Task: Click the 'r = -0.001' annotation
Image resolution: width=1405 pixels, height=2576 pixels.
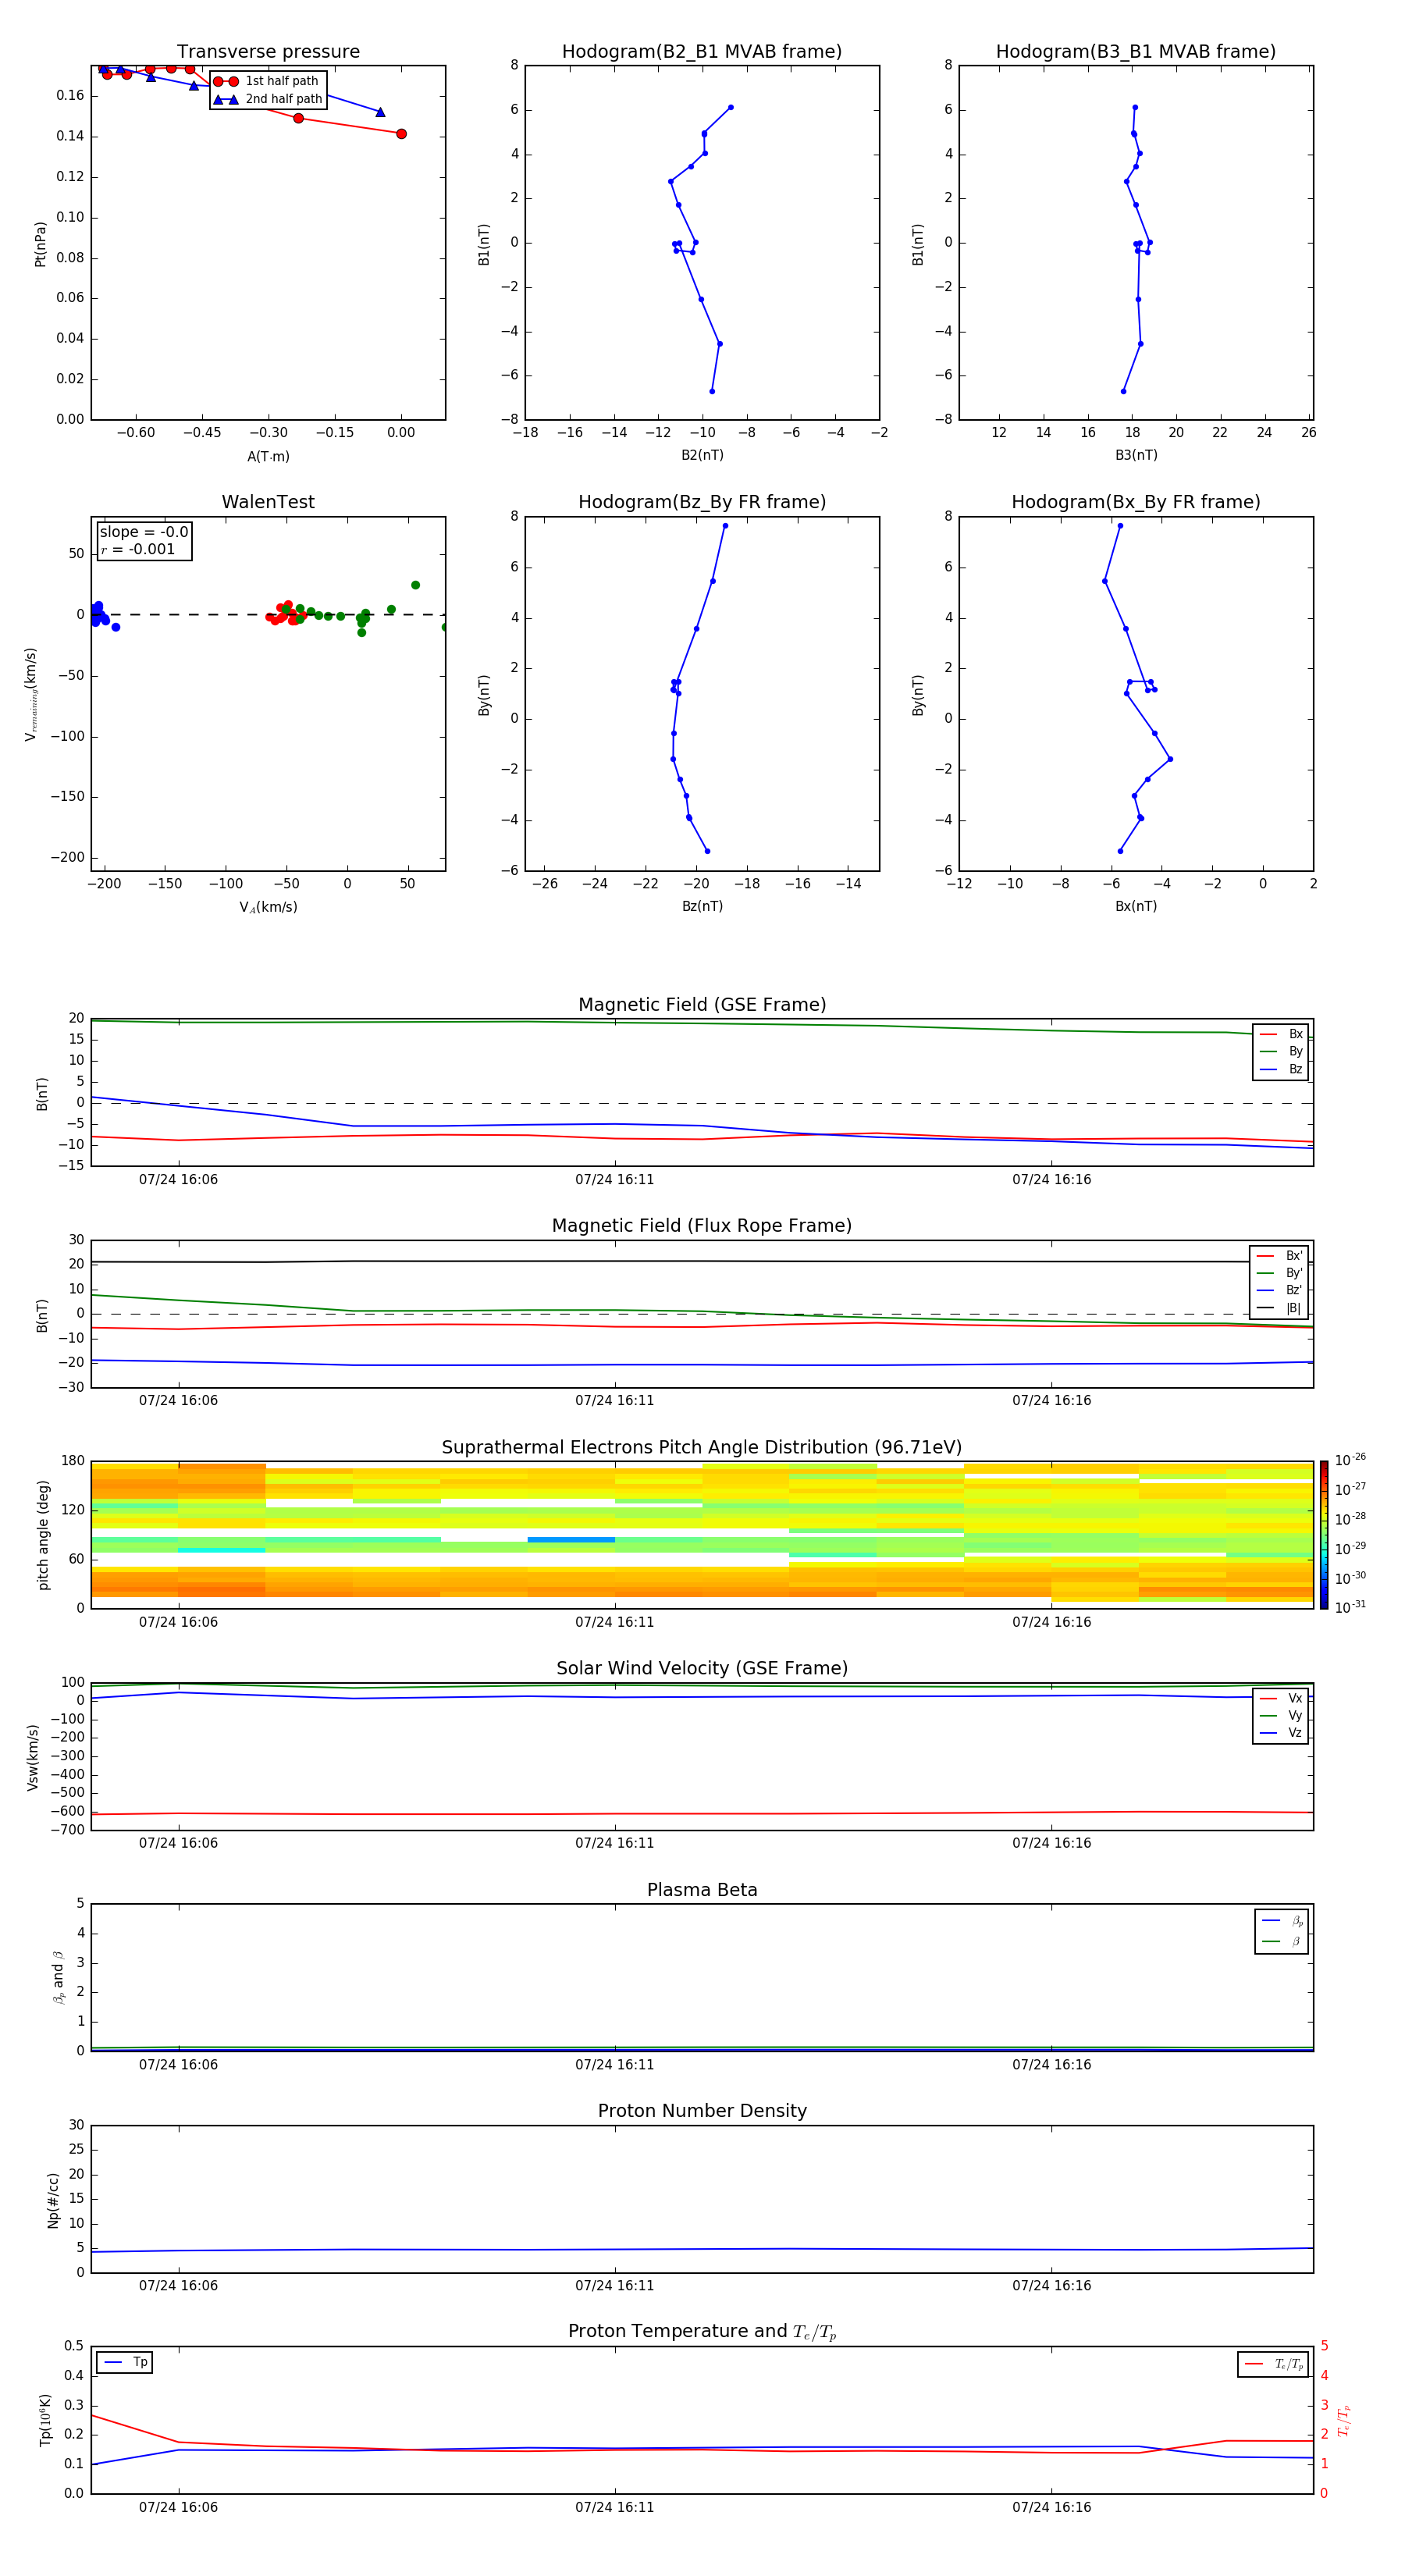Action: (x=138, y=549)
